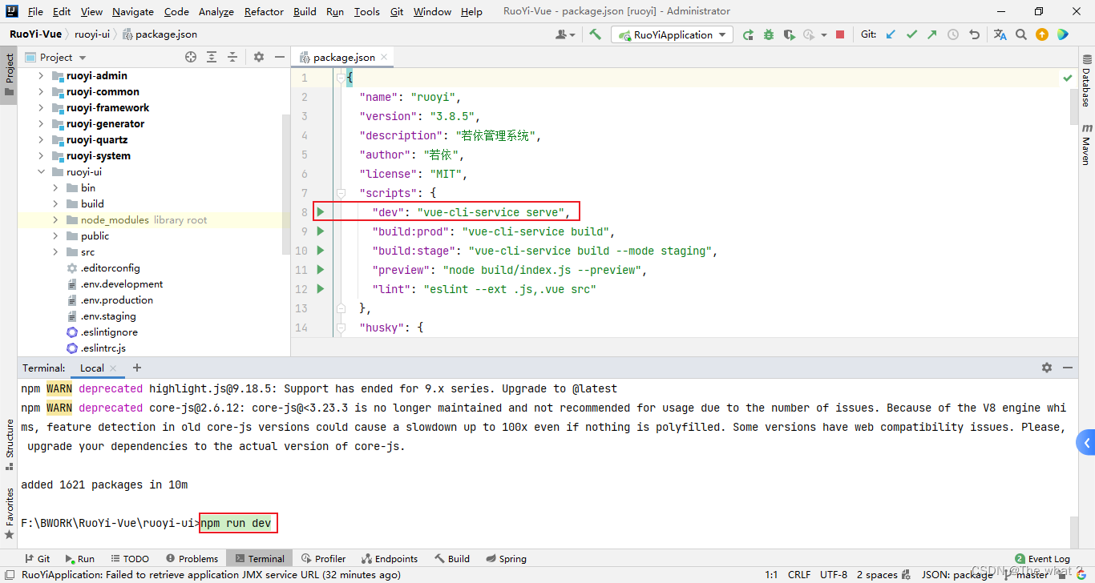Screen dimensions: 1095x583
Task: Close the Local terminal tab
Action: pos(113,368)
